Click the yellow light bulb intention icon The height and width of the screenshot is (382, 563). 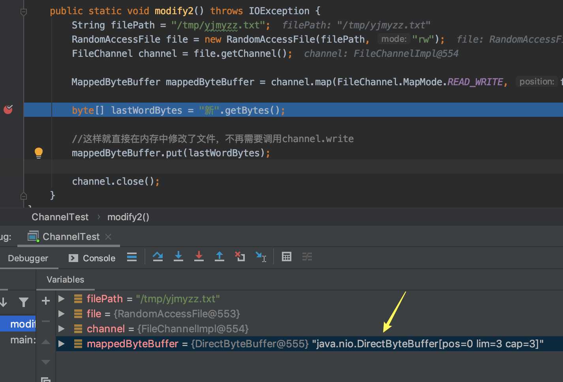pos(39,153)
